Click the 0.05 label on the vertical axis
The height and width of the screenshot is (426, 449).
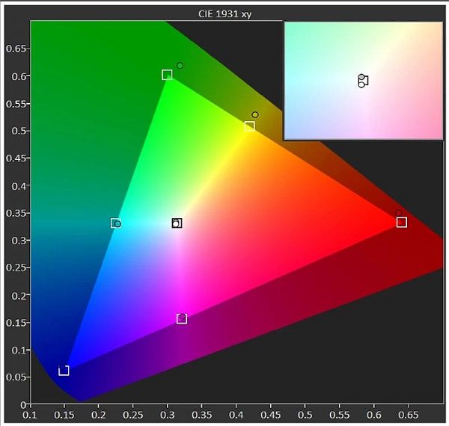16,378
